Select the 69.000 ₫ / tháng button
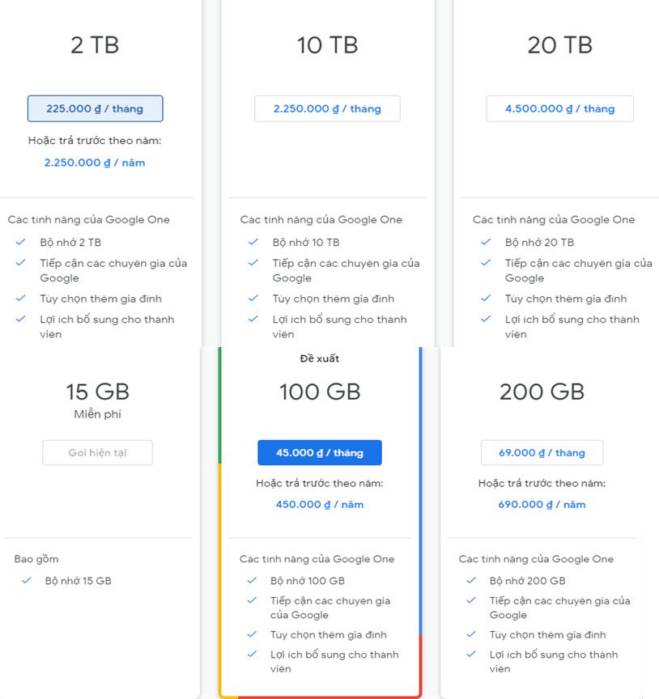Viewport: 659px width, 699px height. pyautogui.click(x=542, y=453)
